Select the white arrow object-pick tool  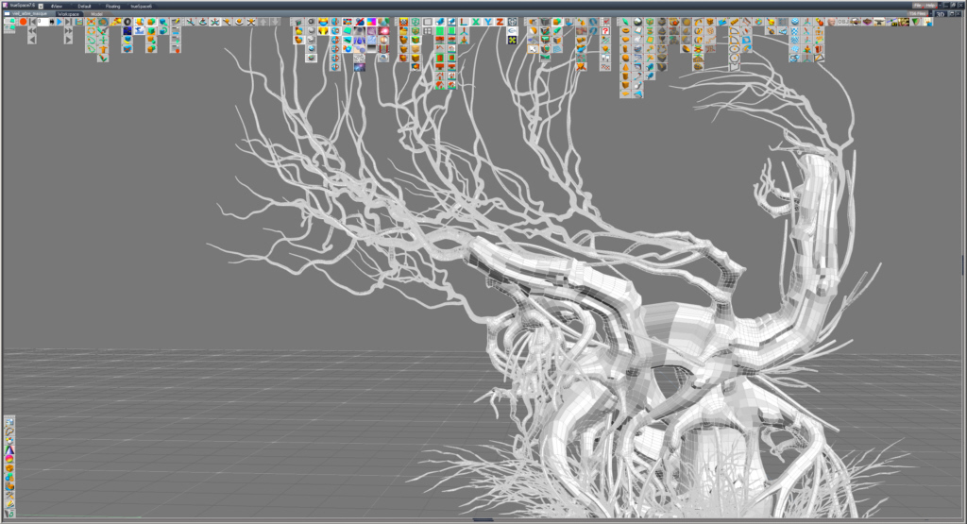(x=533, y=49)
